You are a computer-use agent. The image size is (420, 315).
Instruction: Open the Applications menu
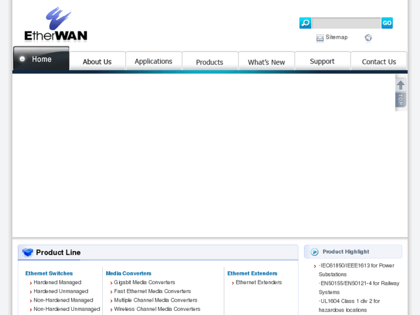[154, 61]
